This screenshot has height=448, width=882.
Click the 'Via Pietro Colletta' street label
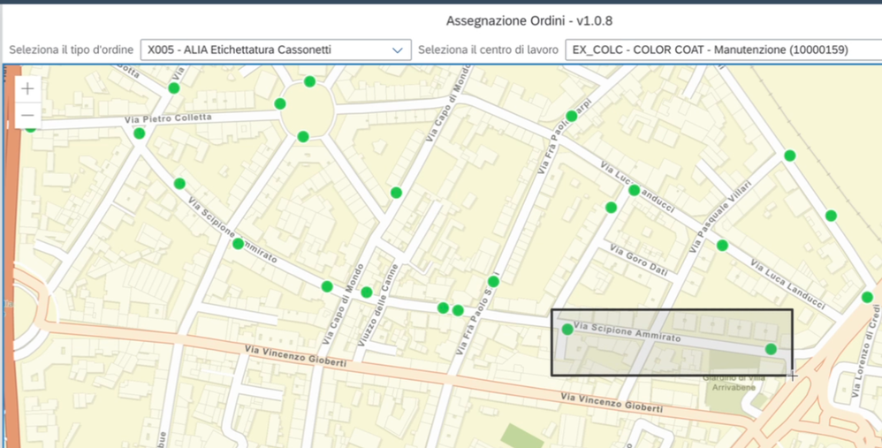click(168, 118)
